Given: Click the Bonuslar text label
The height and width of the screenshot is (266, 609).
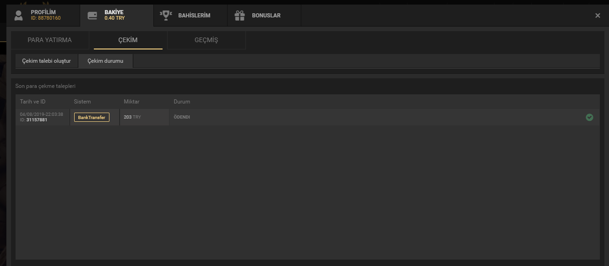Looking at the screenshot, I should [x=266, y=16].
